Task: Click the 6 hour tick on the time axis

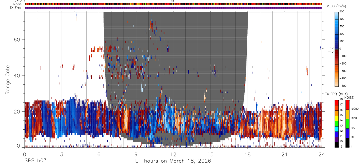Action: pyautogui.click(x=99, y=154)
